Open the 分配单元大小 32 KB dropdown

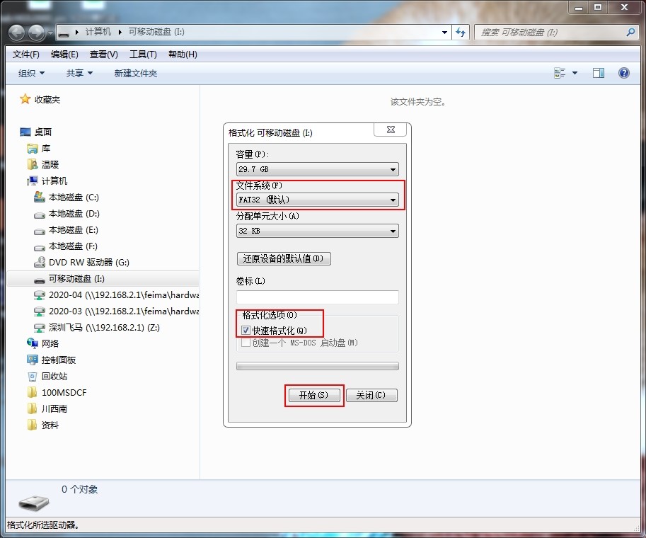317,231
